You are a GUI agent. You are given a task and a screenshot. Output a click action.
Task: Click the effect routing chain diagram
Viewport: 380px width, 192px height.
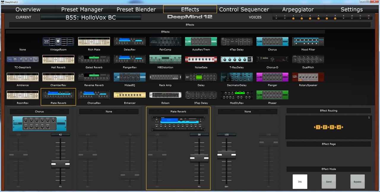329,127
